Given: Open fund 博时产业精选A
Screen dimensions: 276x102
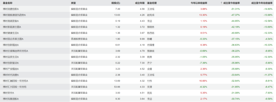Looking at the screenshot, I should 11,69.
